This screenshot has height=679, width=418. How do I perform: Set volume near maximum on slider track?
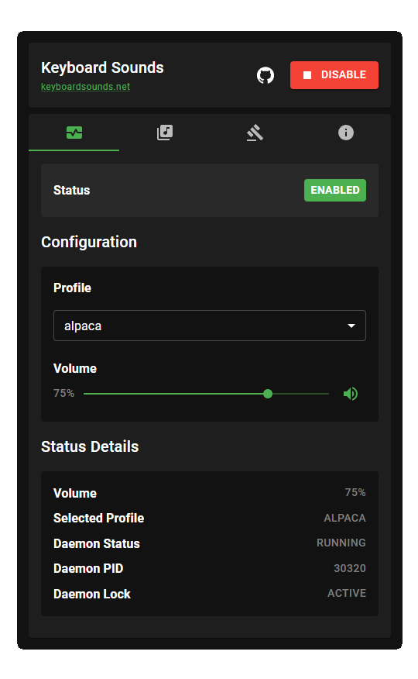(322, 394)
